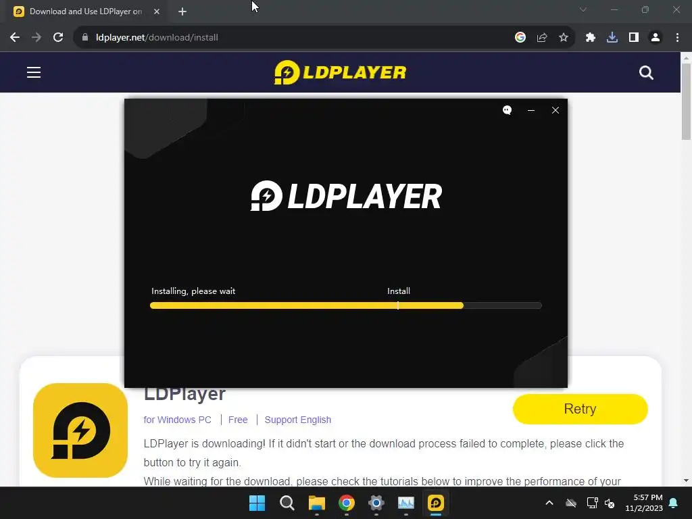Click the search magnifier on LDPlayer header
The height and width of the screenshot is (519, 692).
tap(646, 73)
